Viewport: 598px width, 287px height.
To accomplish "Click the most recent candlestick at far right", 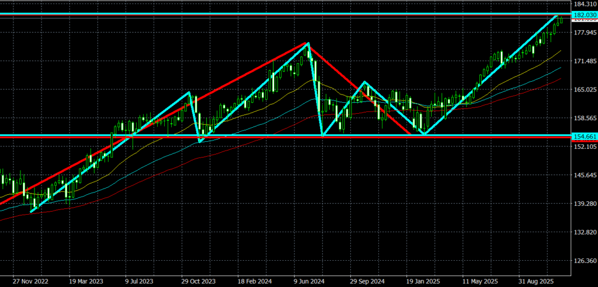I will point(561,20).
